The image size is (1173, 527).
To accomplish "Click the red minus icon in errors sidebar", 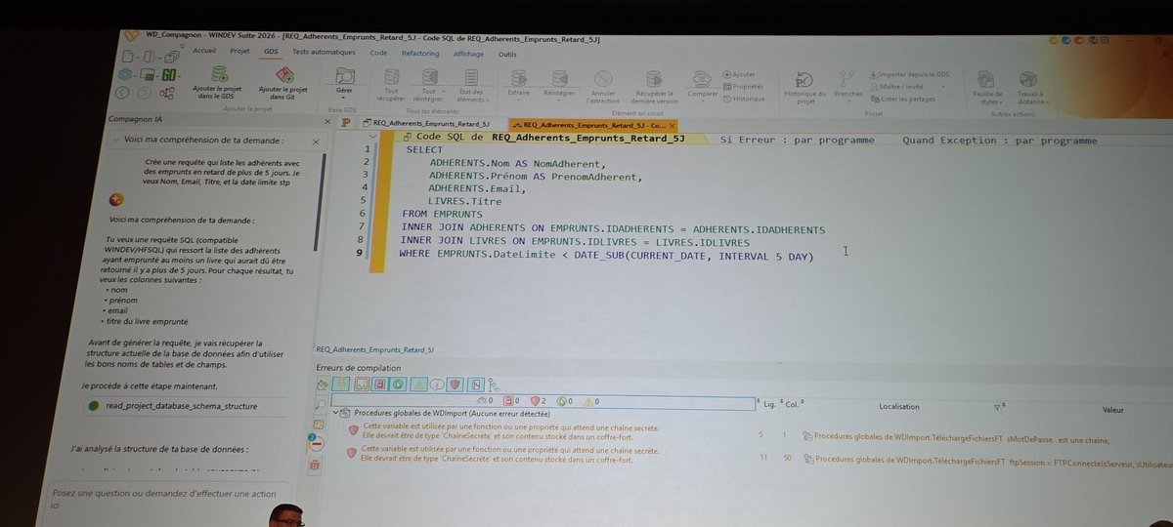I will 317,444.
